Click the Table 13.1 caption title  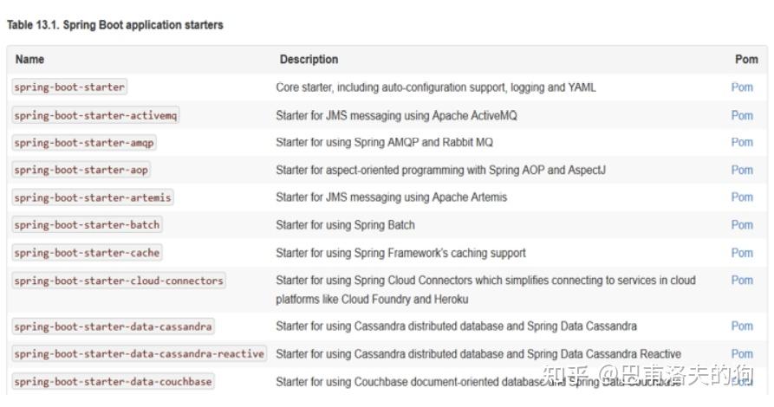[115, 24]
